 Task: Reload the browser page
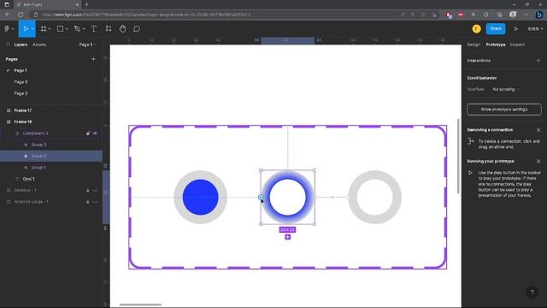point(21,15)
